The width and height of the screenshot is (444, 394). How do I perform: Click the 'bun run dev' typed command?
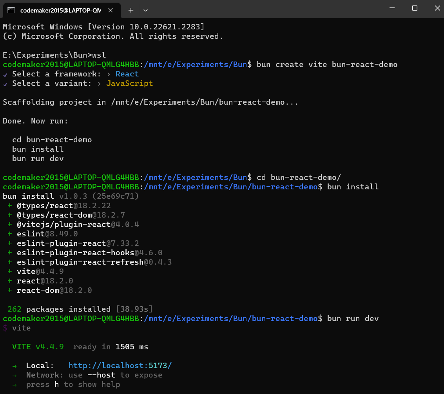353,318
